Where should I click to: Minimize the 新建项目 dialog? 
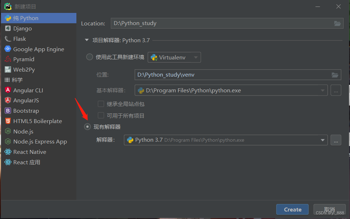tap(318, 7)
